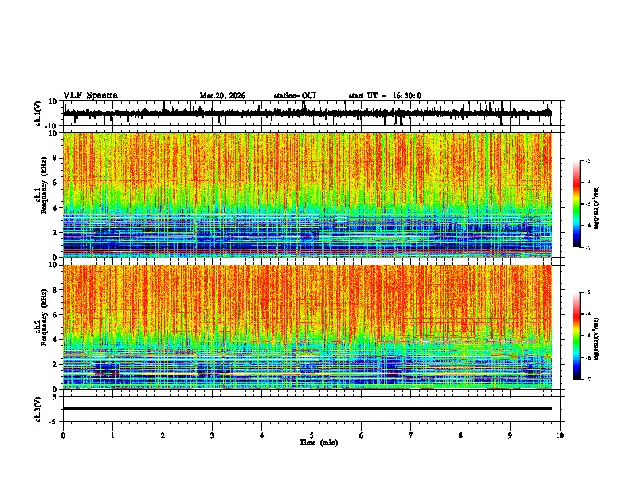Click the "6" kHz tick on ch.2 frequency axis
The height and width of the screenshot is (488, 631).
[x=56, y=315]
